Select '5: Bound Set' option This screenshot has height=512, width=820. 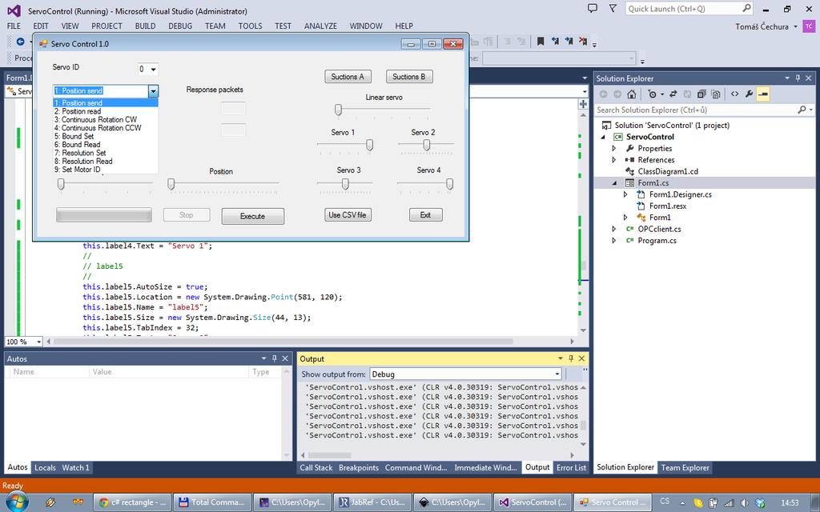tap(105, 136)
